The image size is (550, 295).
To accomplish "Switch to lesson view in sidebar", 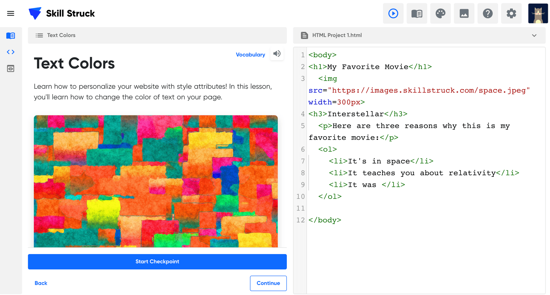I will [11, 35].
